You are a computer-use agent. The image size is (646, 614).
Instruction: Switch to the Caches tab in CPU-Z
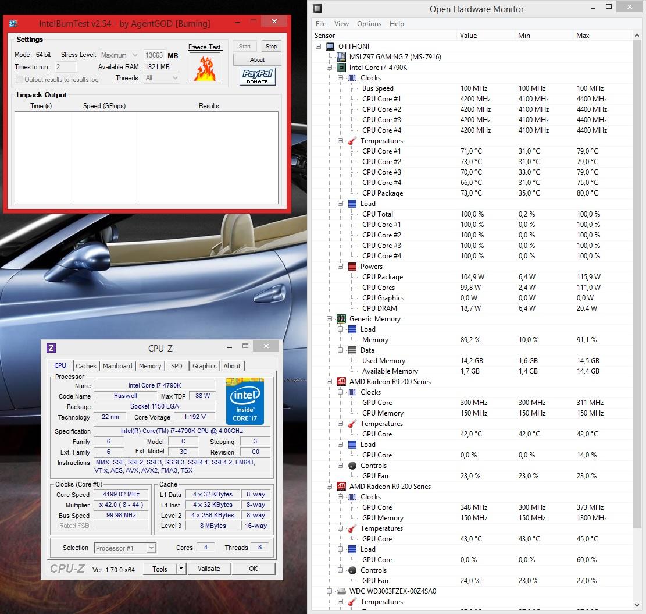pyautogui.click(x=85, y=366)
